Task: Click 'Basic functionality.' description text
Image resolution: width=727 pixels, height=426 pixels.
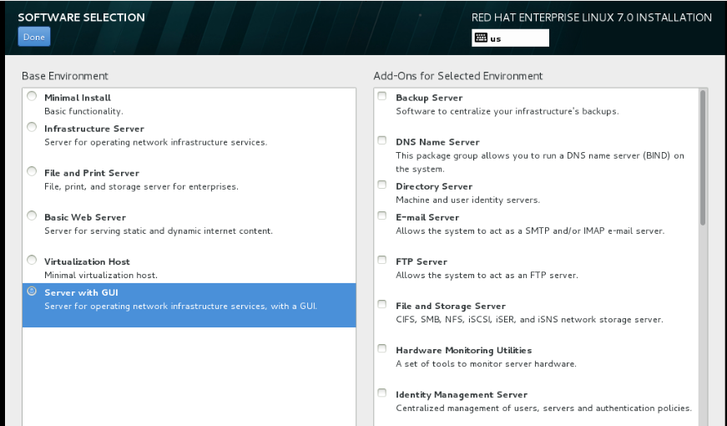Action: [83, 111]
